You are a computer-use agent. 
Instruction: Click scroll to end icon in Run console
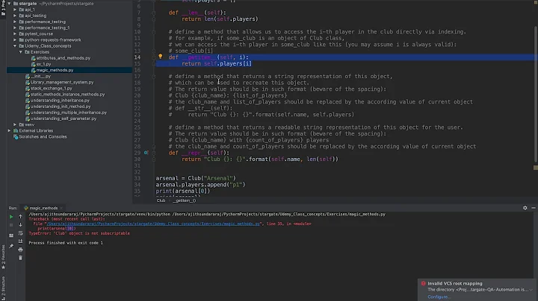20,241
